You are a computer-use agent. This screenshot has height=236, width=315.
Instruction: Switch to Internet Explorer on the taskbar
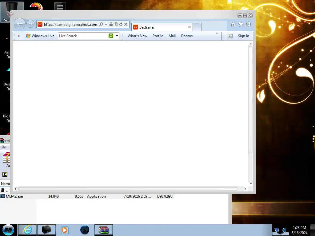[27, 230]
